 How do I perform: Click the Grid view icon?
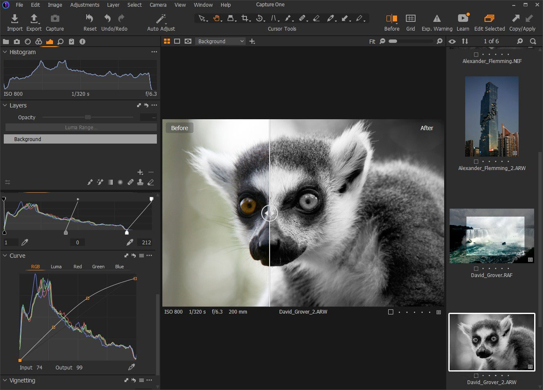coord(411,19)
